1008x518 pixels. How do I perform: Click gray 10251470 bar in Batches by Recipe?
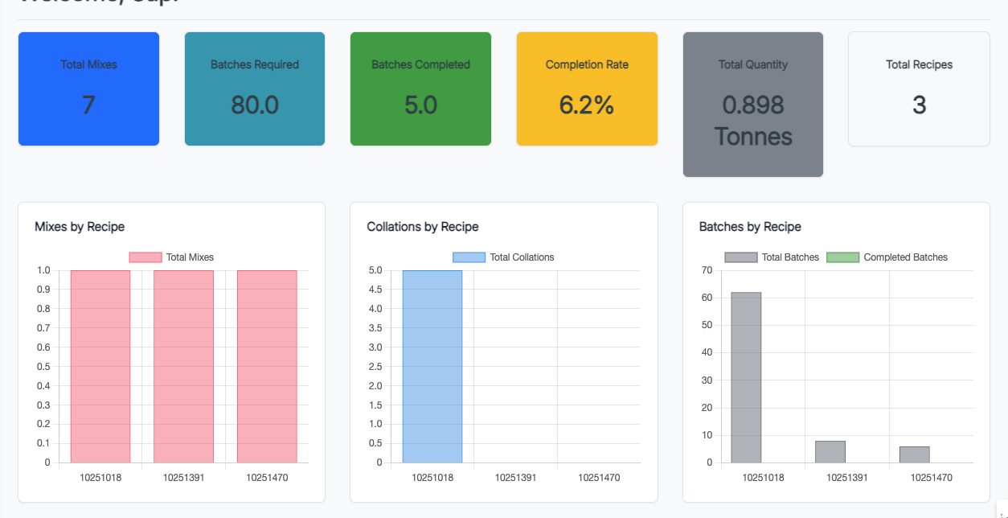click(x=914, y=454)
